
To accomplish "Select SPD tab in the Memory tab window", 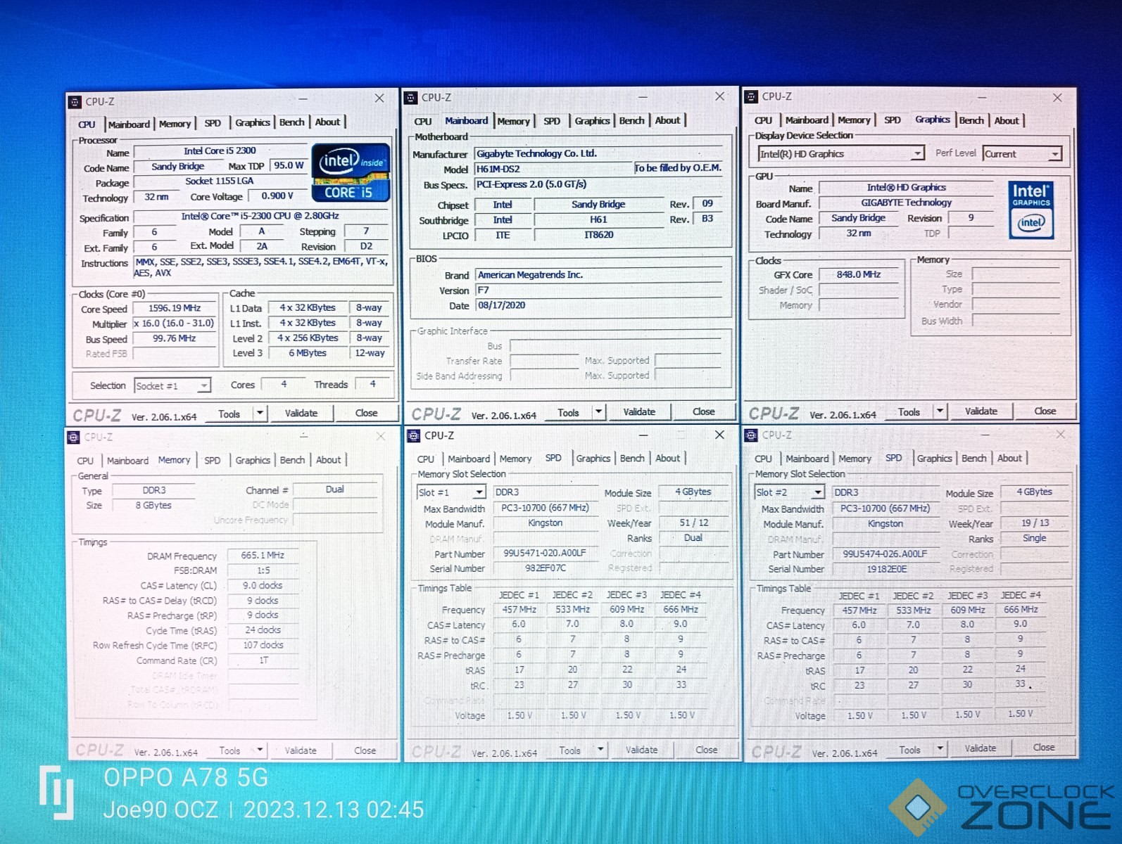I will pos(213,461).
